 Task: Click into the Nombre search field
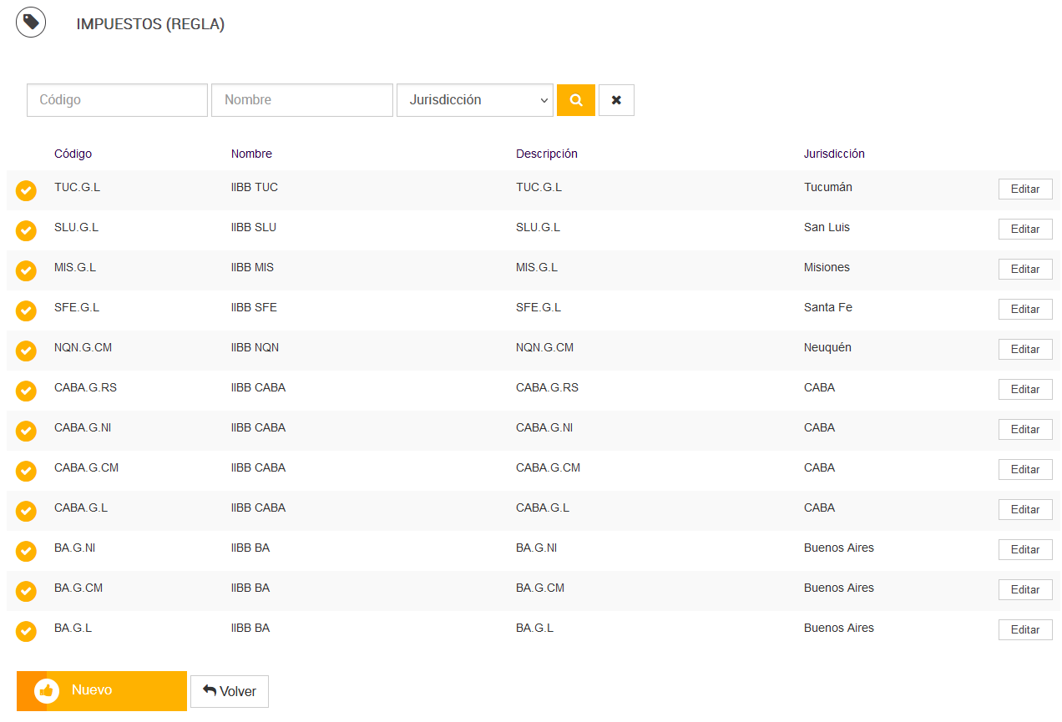click(302, 100)
